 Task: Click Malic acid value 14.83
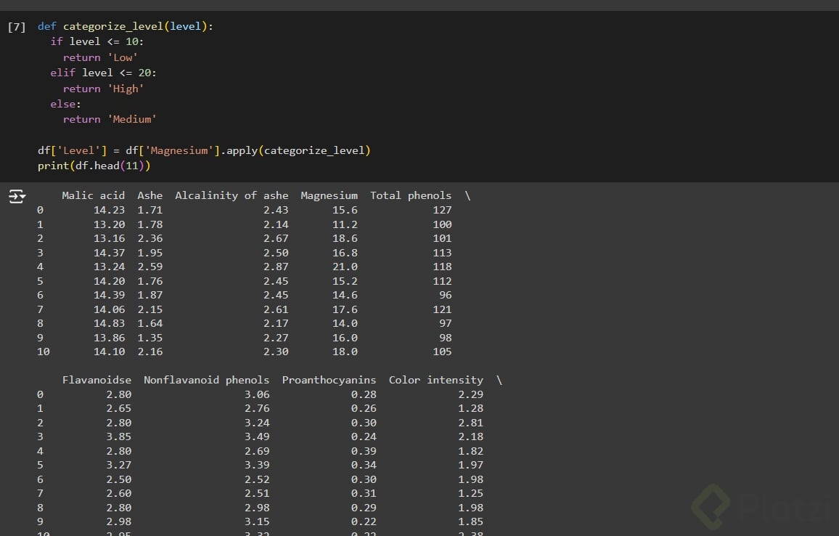pyautogui.click(x=109, y=323)
